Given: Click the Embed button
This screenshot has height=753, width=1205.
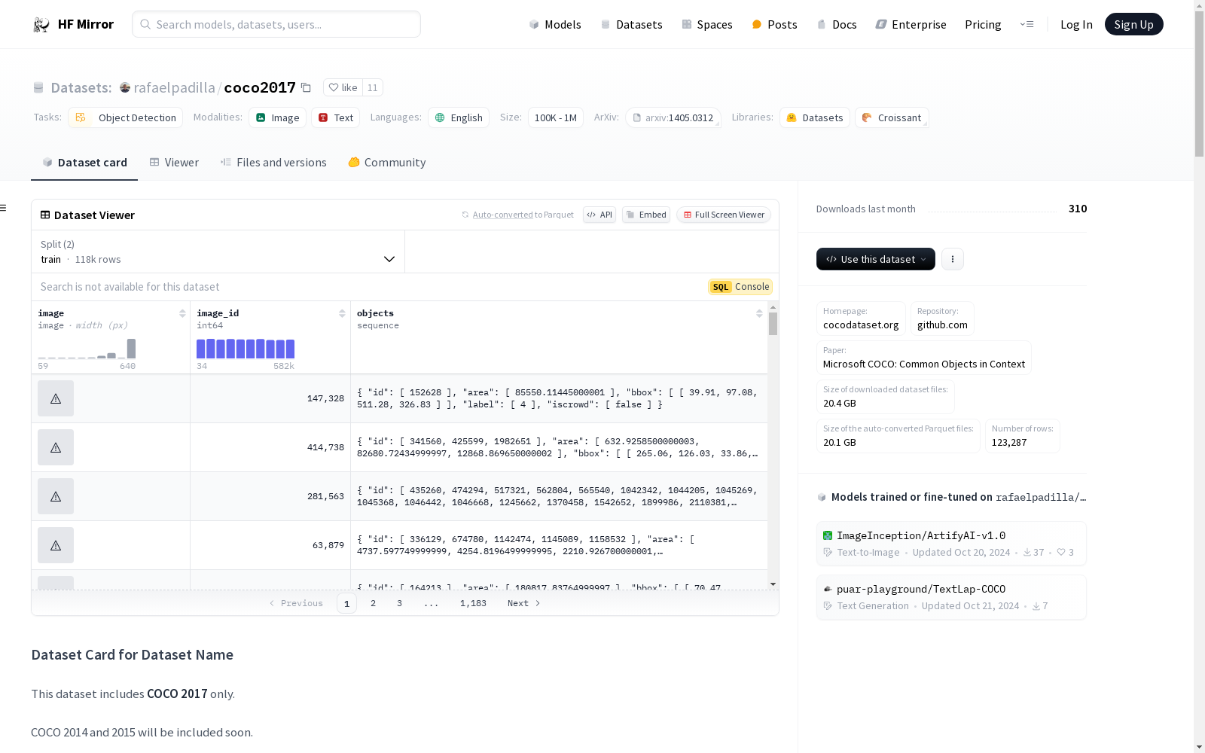Looking at the screenshot, I should coord(646,215).
